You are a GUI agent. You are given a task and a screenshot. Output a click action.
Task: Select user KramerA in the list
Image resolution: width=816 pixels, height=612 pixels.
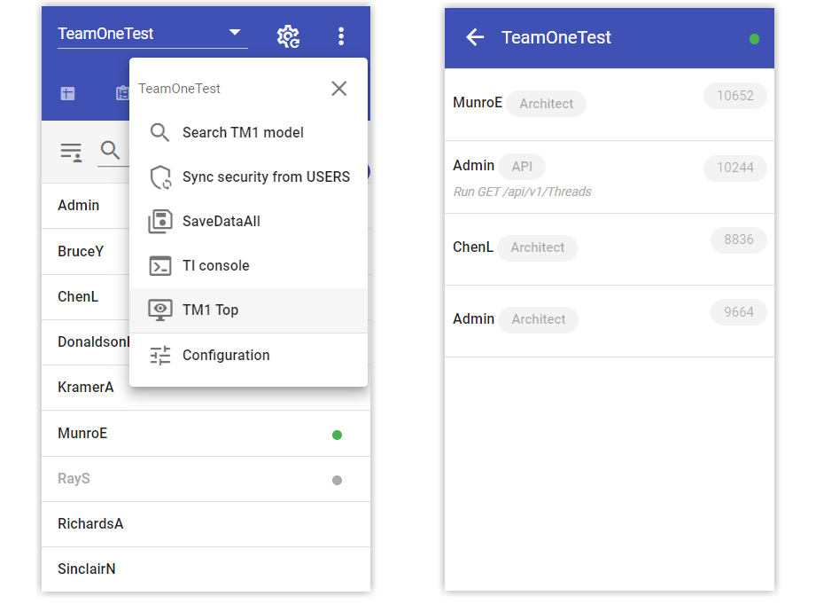[86, 387]
